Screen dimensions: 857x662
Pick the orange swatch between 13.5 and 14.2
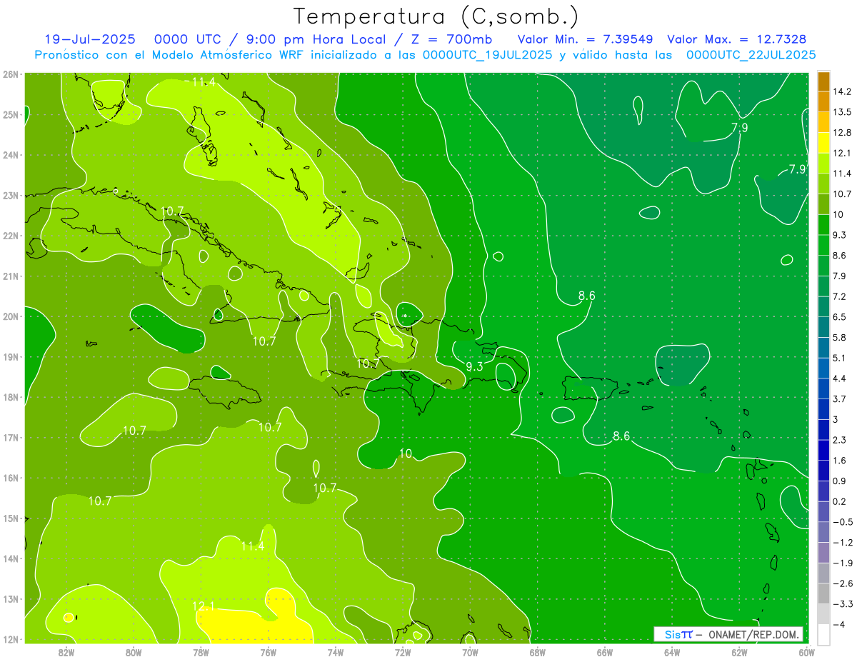pos(823,102)
